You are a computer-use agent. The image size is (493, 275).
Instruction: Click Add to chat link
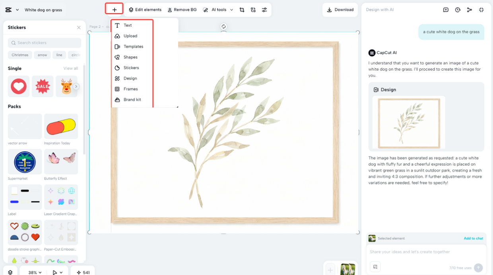click(474, 238)
